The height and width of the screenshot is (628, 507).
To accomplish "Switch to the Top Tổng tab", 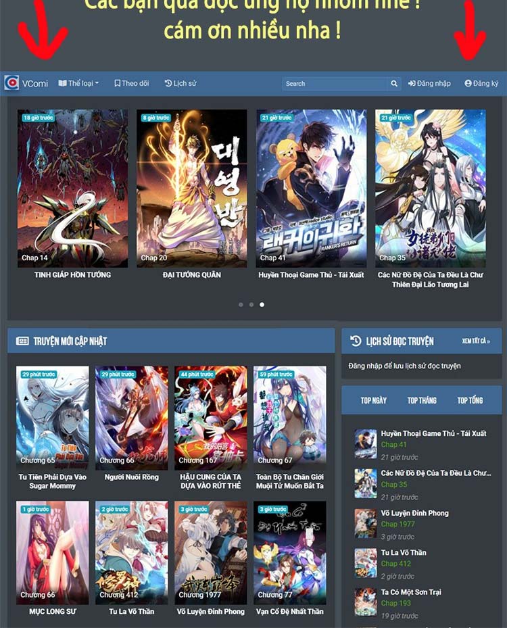I will (470, 401).
